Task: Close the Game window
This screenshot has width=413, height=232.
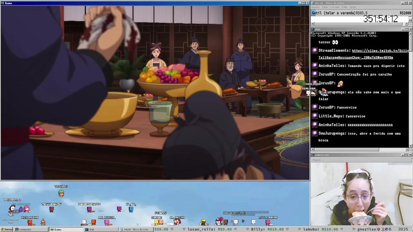Action: tap(307, 3)
